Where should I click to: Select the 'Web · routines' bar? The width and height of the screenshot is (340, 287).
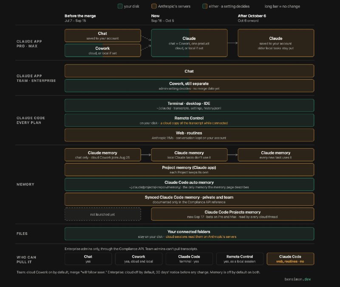click(x=189, y=135)
